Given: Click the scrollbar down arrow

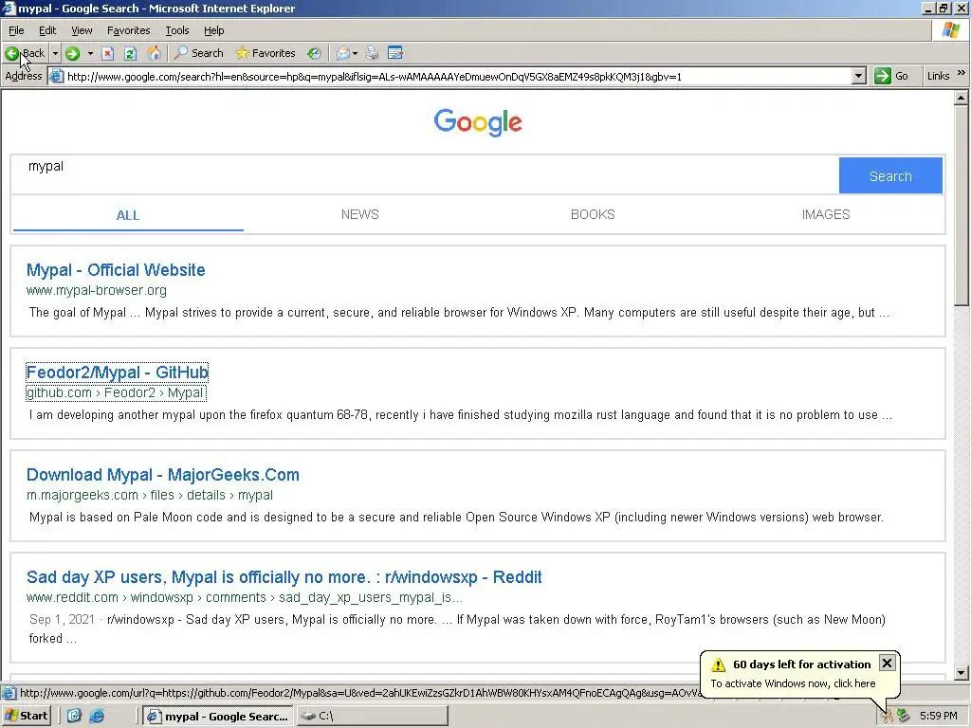Looking at the screenshot, I should pyautogui.click(x=962, y=672).
